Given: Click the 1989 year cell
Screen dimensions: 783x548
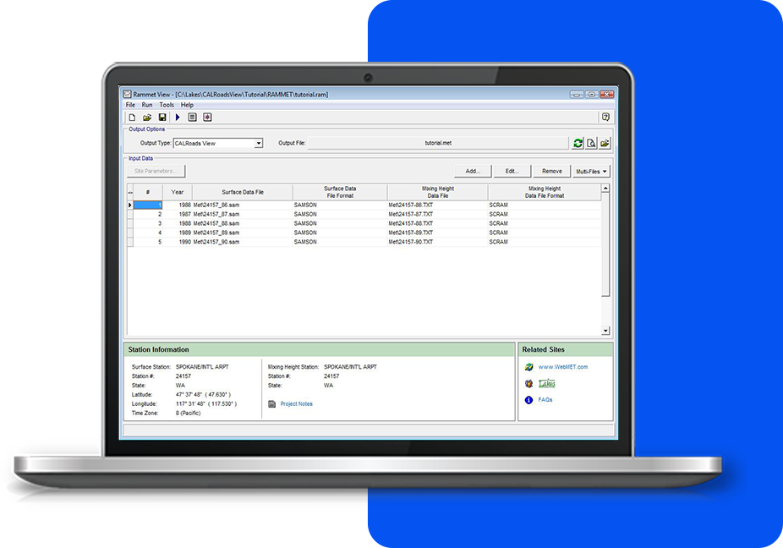Looking at the screenshot, I should tap(178, 233).
